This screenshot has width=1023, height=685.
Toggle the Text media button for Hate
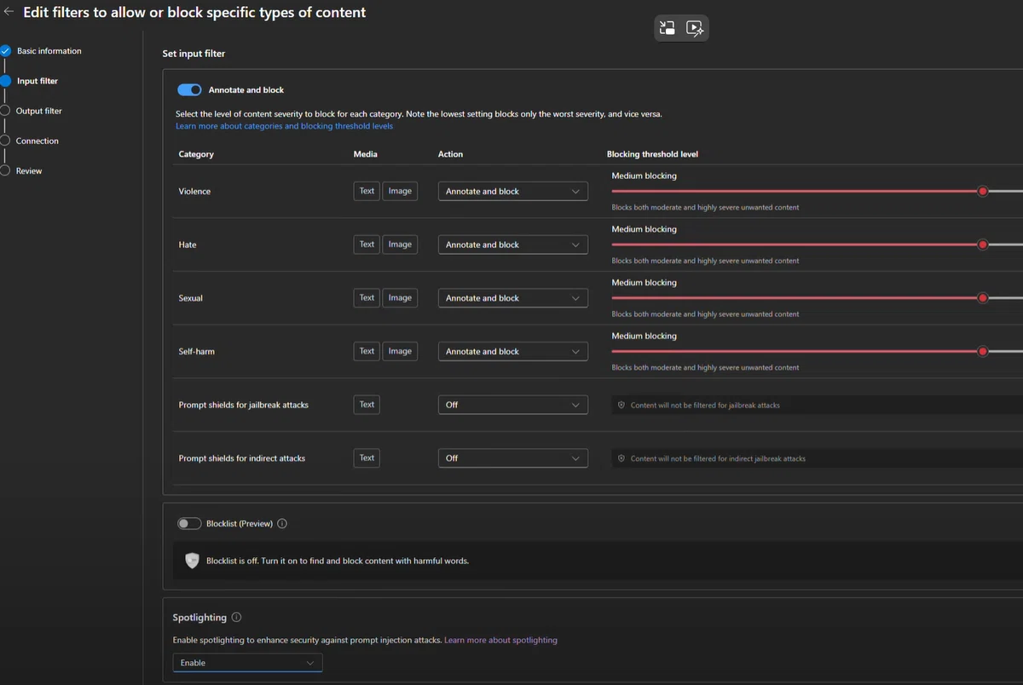[x=367, y=245]
